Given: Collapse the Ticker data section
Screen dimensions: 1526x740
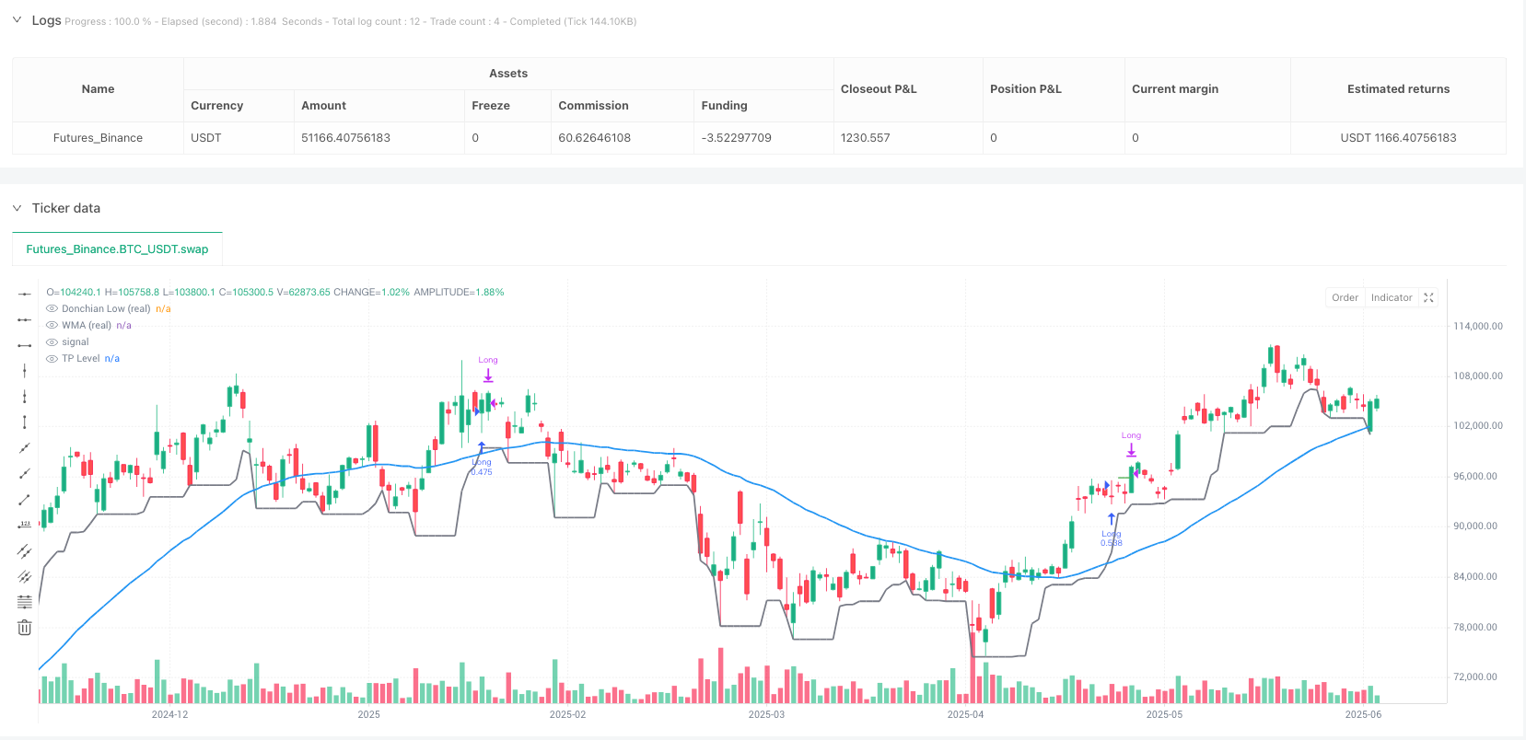Looking at the screenshot, I should click(x=17, y=208).
